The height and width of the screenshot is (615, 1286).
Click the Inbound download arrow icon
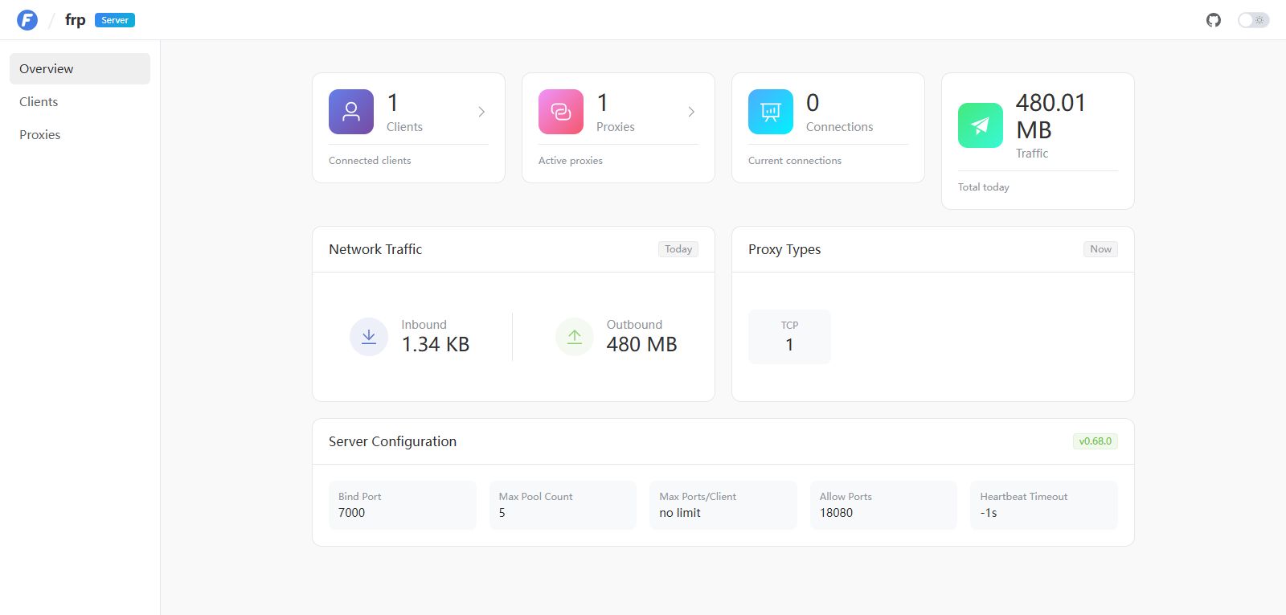pos(369,337)
